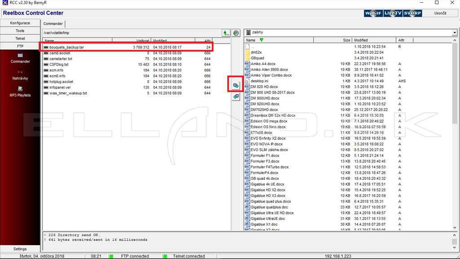The width and height of the screenshot is (460, 259).
Task: Open Commander in the red sidebar
Action: [20, 58]
